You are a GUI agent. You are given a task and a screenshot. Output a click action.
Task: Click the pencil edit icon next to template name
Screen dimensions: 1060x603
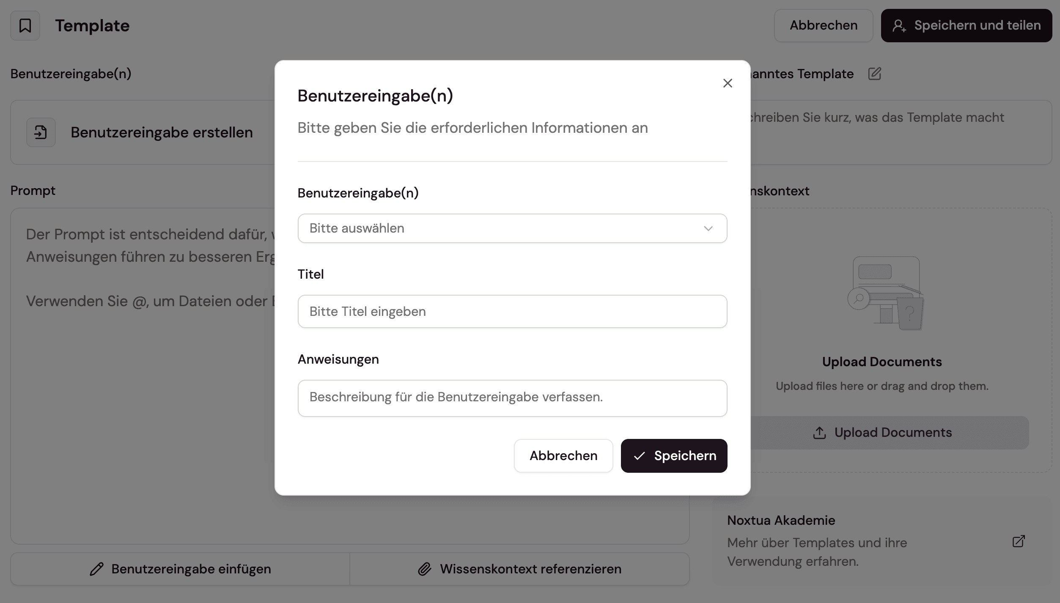874,74
